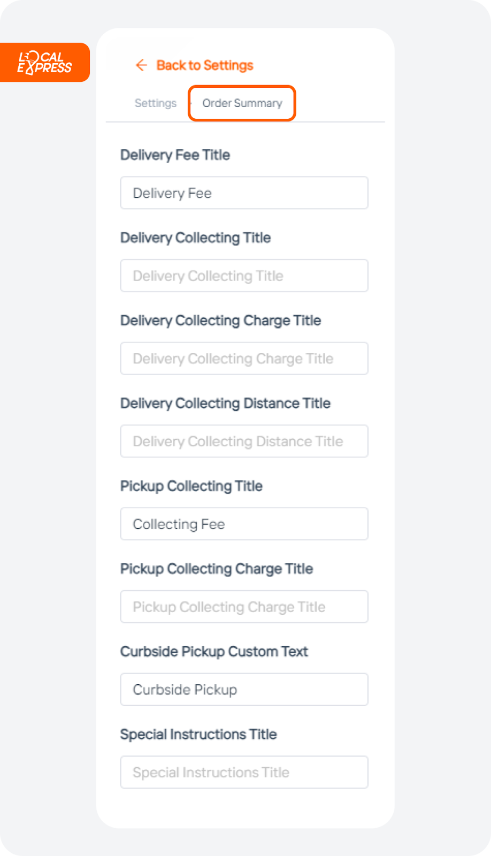Click the Delivery Fee Title label
Viewport: 491px width, 856px height.
pyautogui.click(x=175, y=155)
